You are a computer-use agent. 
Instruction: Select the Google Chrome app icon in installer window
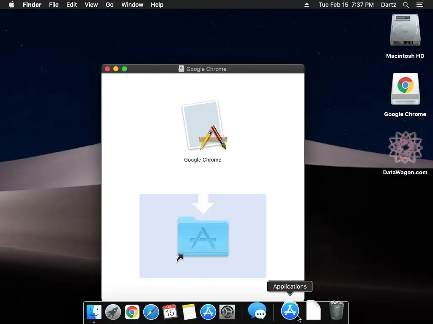tap(204, 125)
